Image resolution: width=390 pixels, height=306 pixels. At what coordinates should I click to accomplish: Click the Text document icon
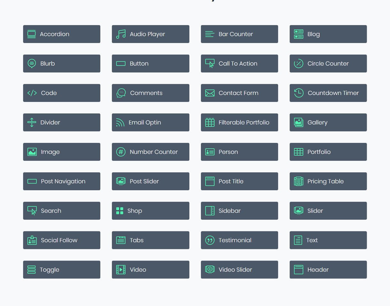pos(298,240)
